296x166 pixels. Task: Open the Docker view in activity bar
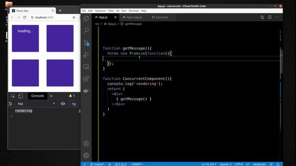click(x=86, y=91)
